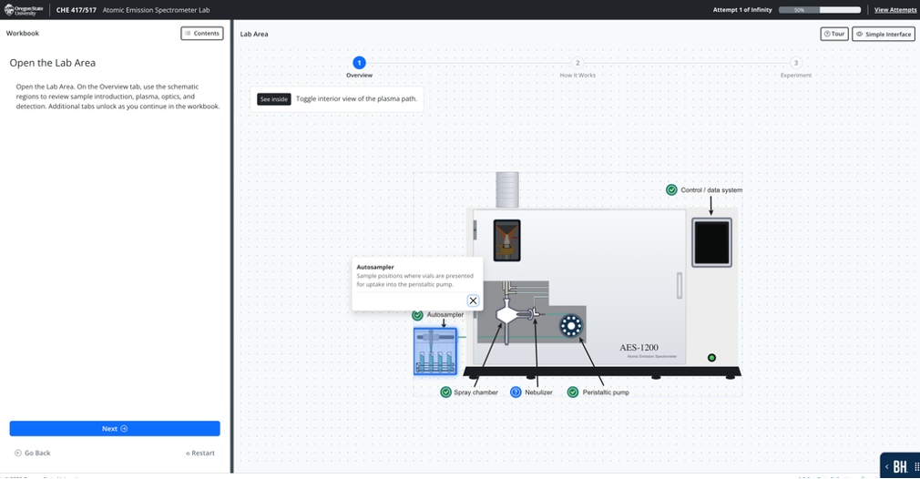Switch to Simple Interface view
Image resolution: width=920 pixels, height=479 pixels.
[x=883, y=34]
